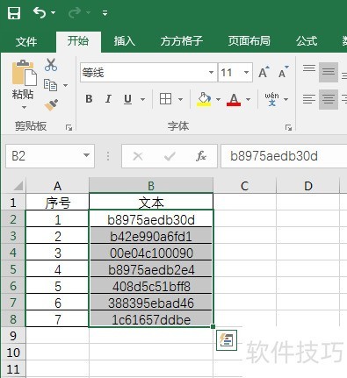
Task: Open the Quick Analysis icon below selection
Action: click(x=226, y=340)
